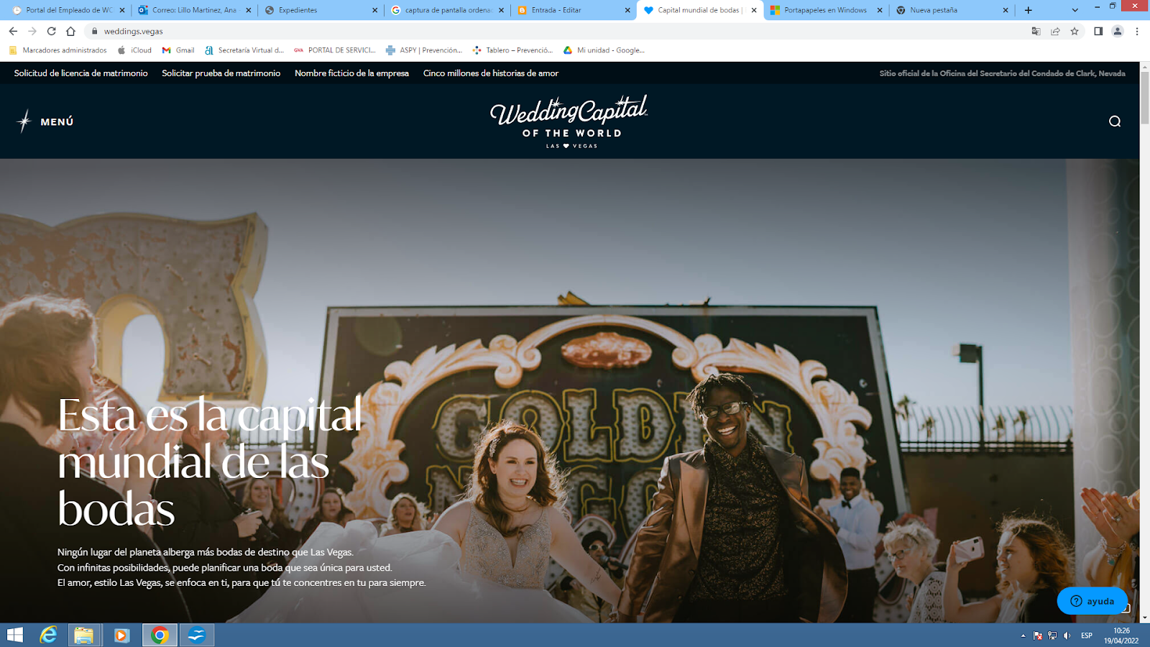
Task: Open the Chrome profile avatar
Action: [1118, 31]
